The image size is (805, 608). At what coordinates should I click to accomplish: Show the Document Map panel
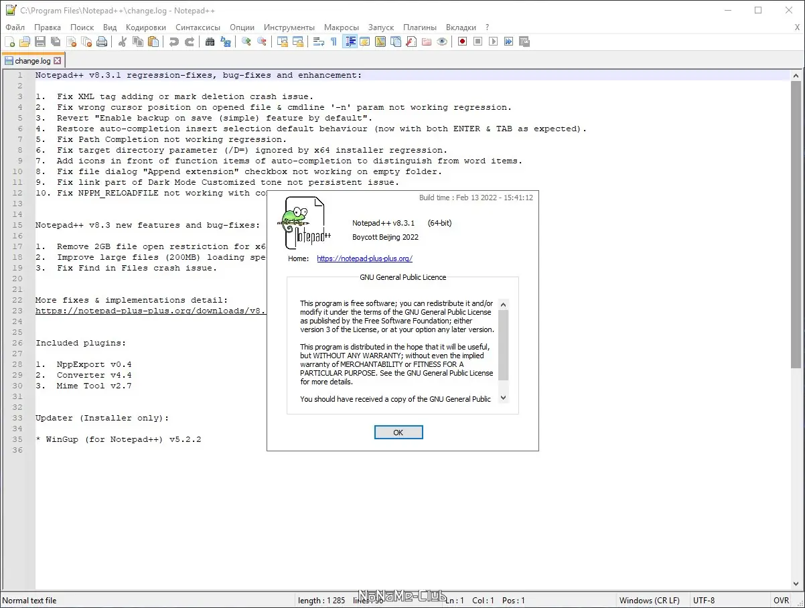pos(380,42)
